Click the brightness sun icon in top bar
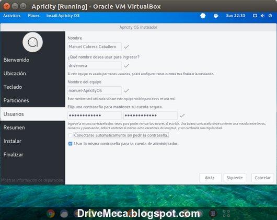 click(x=203, y=16)
